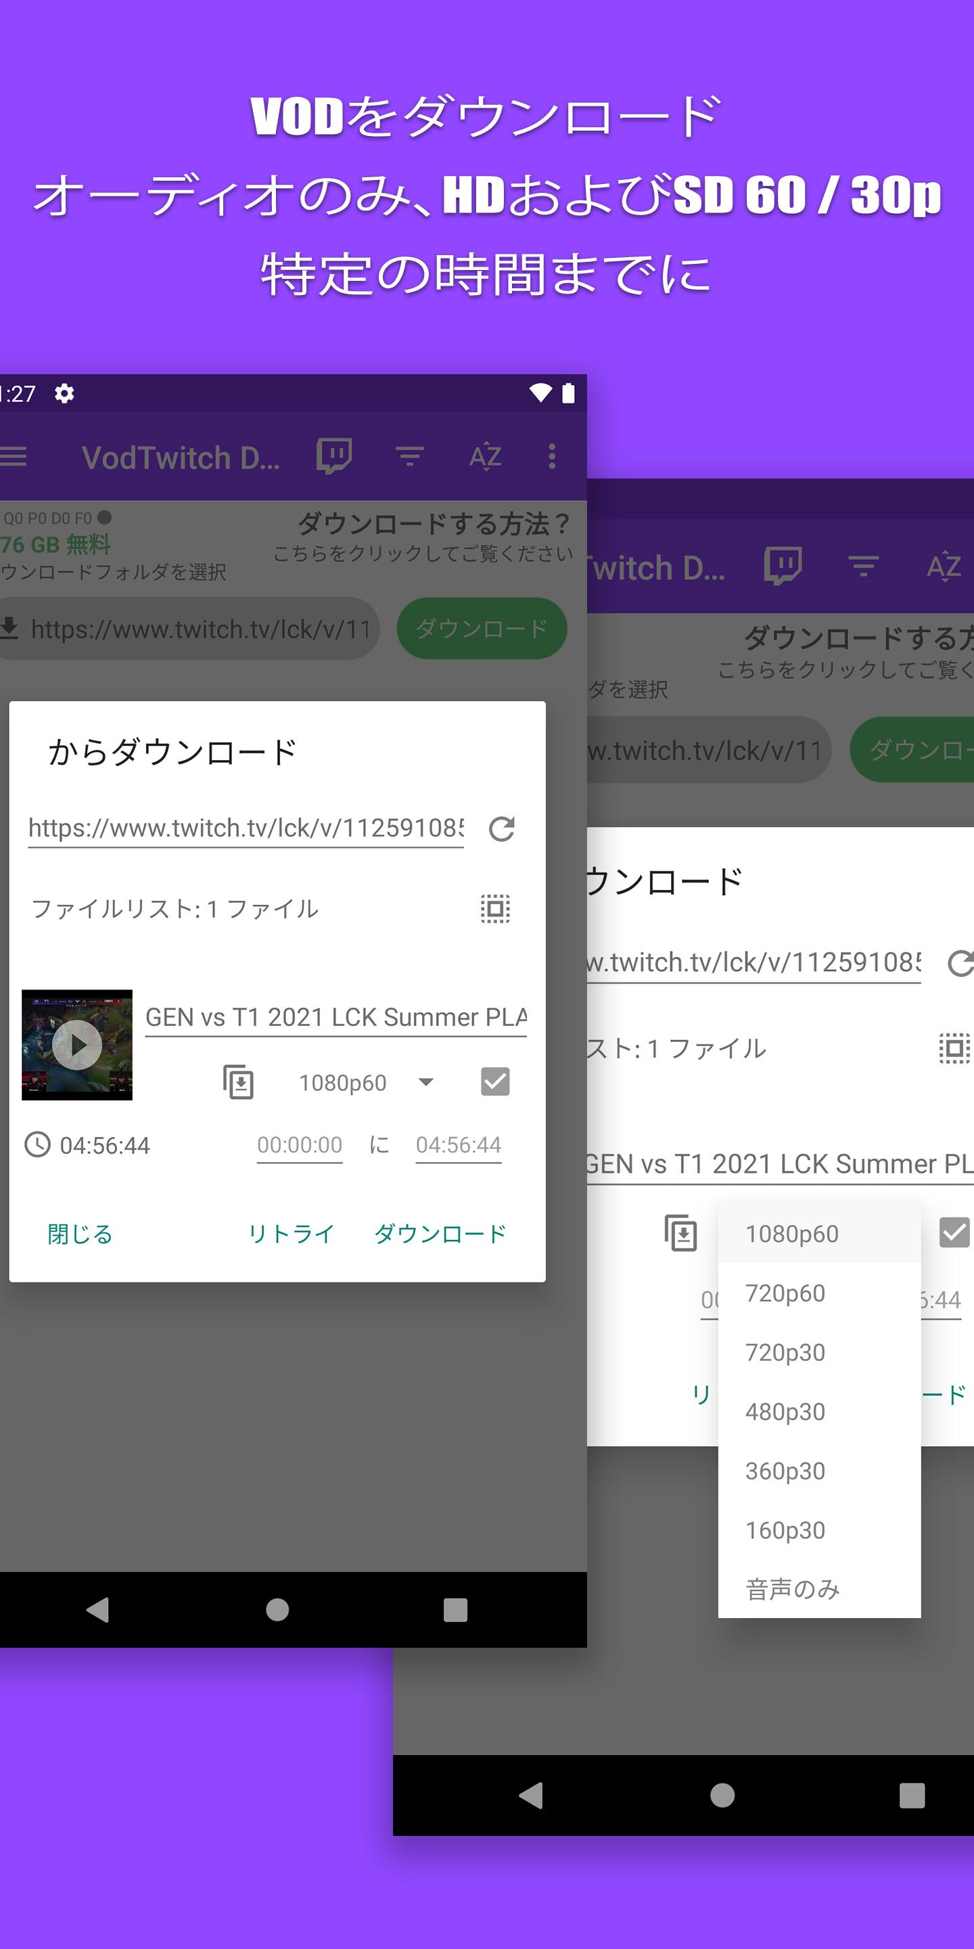Click main URL bar in left phone

[x=189, y=629]
